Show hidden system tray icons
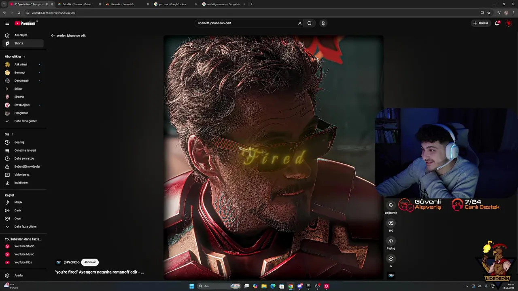This screenshot has width=518, height=291. [x=467, y=286]
